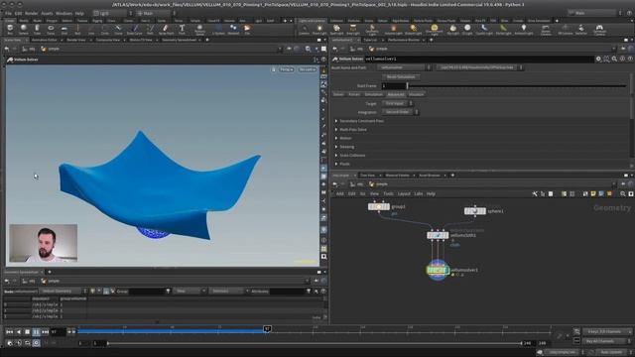Viewport: 635px width, 357px height.
Task: Open the Target dropdown in parameters
Action: click(x=397, y=103)
